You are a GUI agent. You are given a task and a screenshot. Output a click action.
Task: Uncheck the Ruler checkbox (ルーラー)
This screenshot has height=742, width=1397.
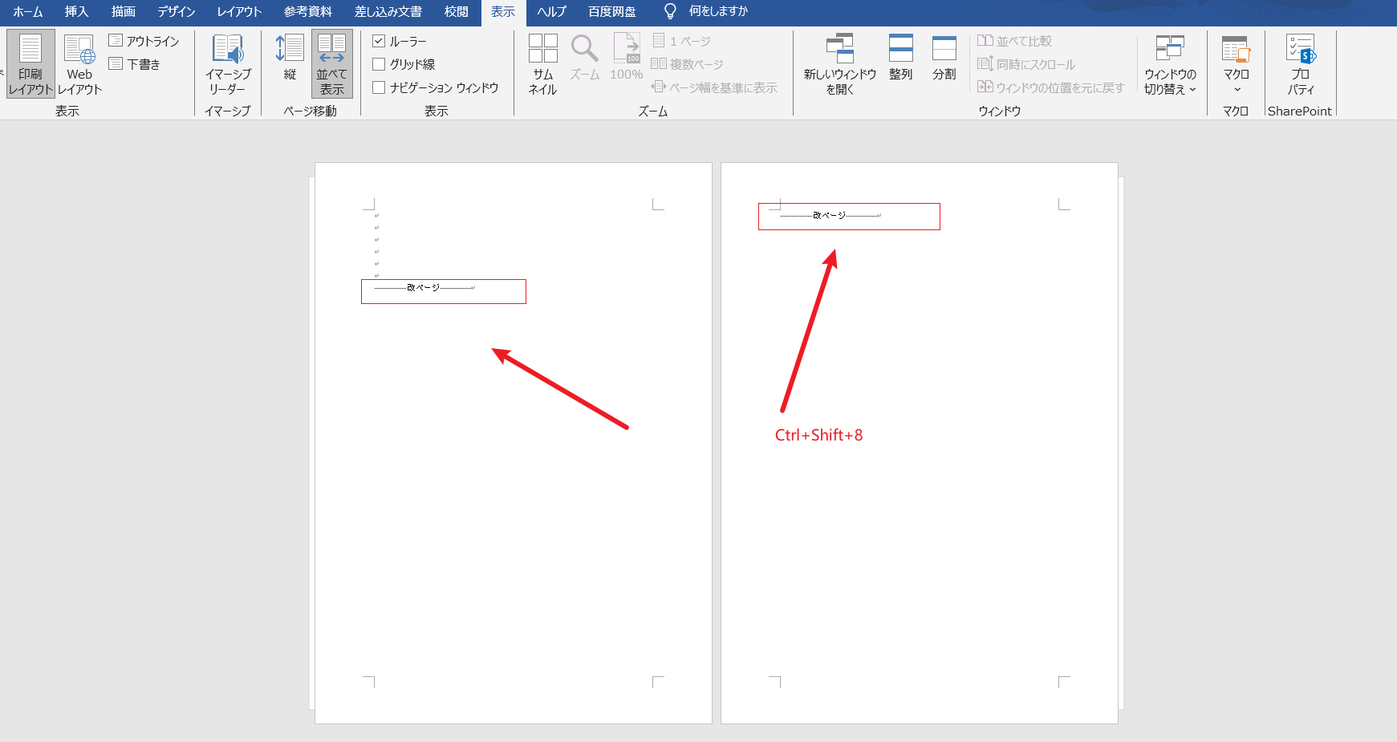click(379, 41)
